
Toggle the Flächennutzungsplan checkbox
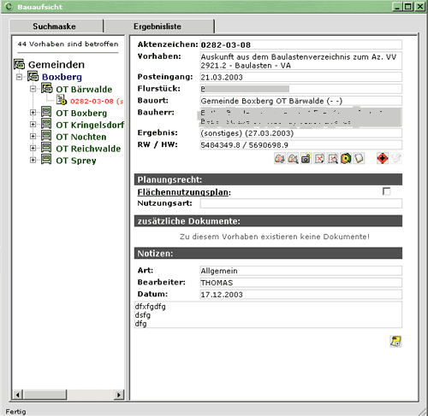pos(387,191)
